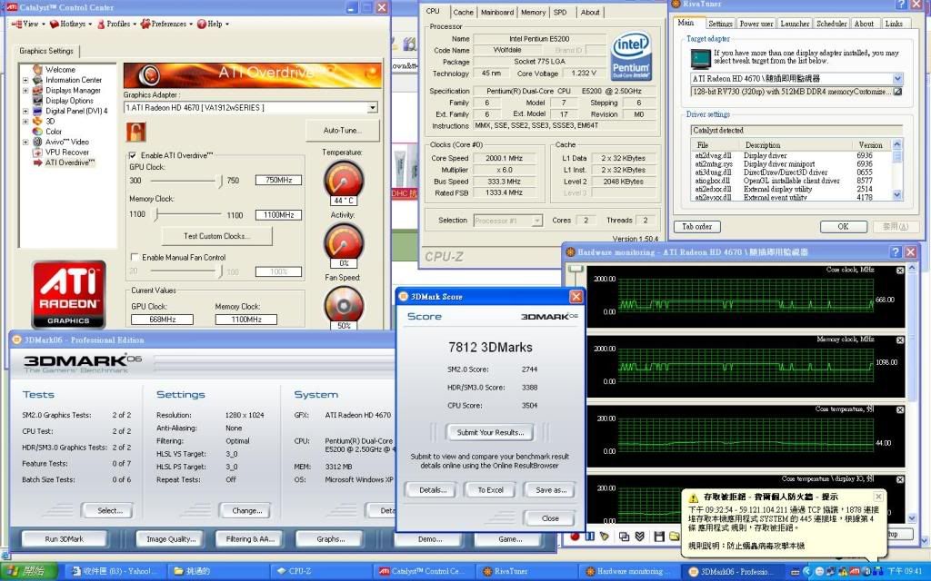Image resolution: width=931 pixels, height=581 pixels.
Task: Close the firewall notification balloon
Action: (x=878, y=497)
